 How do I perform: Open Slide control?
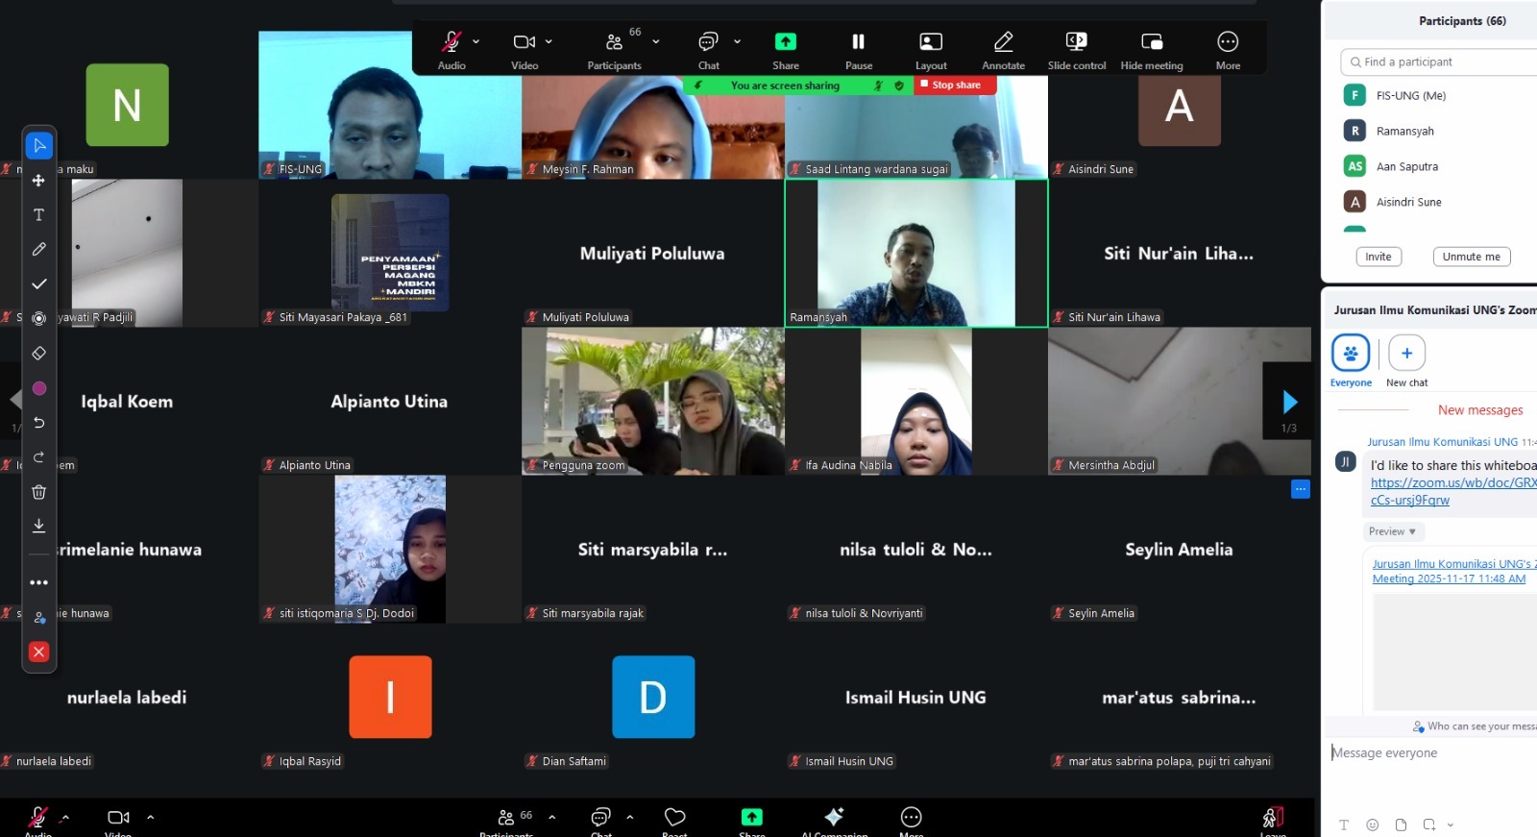(1077, 50)
